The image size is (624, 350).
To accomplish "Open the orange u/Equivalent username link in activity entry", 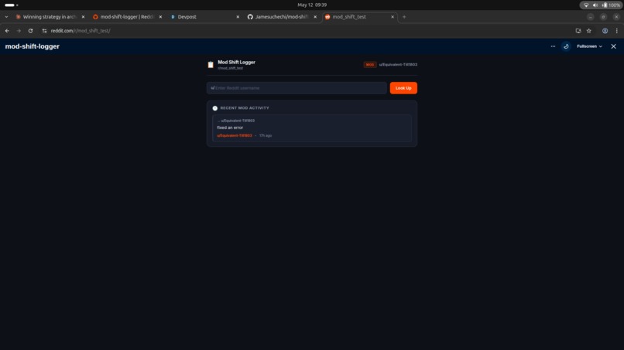I will [x=235, y=135].
